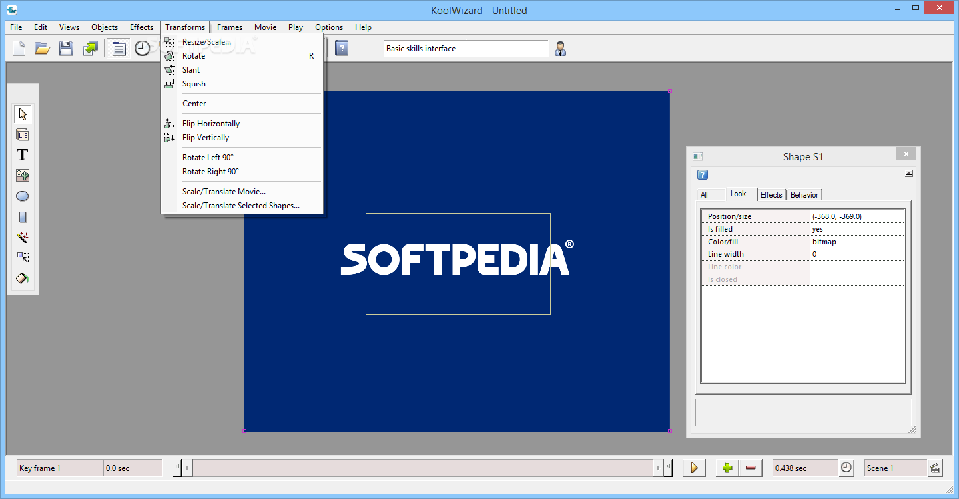Play the movie with the play button
This screenshot has height=499, width=959.
click(694, 468)
